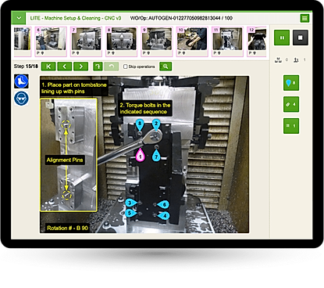Advance to next step arrow
This screenshot has height=288, width=324.
click(x=80, y=67)
